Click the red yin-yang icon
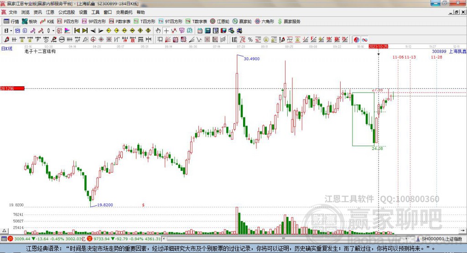The width and height of the screenshot is (467, 253). click(x=356, y=39)
